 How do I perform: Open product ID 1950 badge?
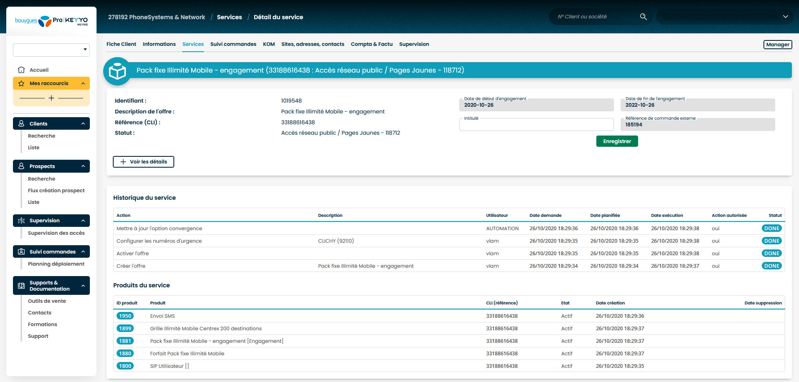125,316
